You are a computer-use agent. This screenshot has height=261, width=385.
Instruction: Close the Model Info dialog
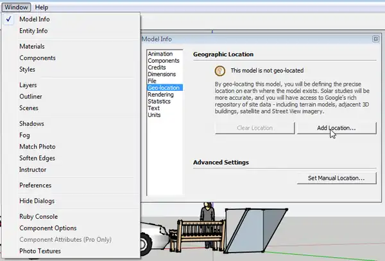[375, 39]
